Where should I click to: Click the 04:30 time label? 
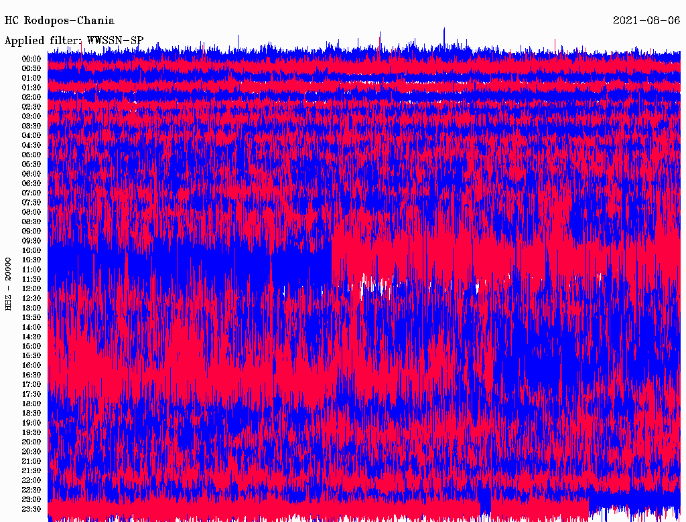click(x=31, y=145)
